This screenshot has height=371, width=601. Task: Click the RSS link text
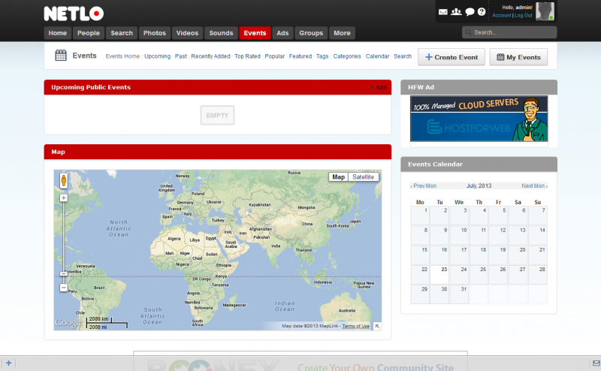click(x=381, y=88)
